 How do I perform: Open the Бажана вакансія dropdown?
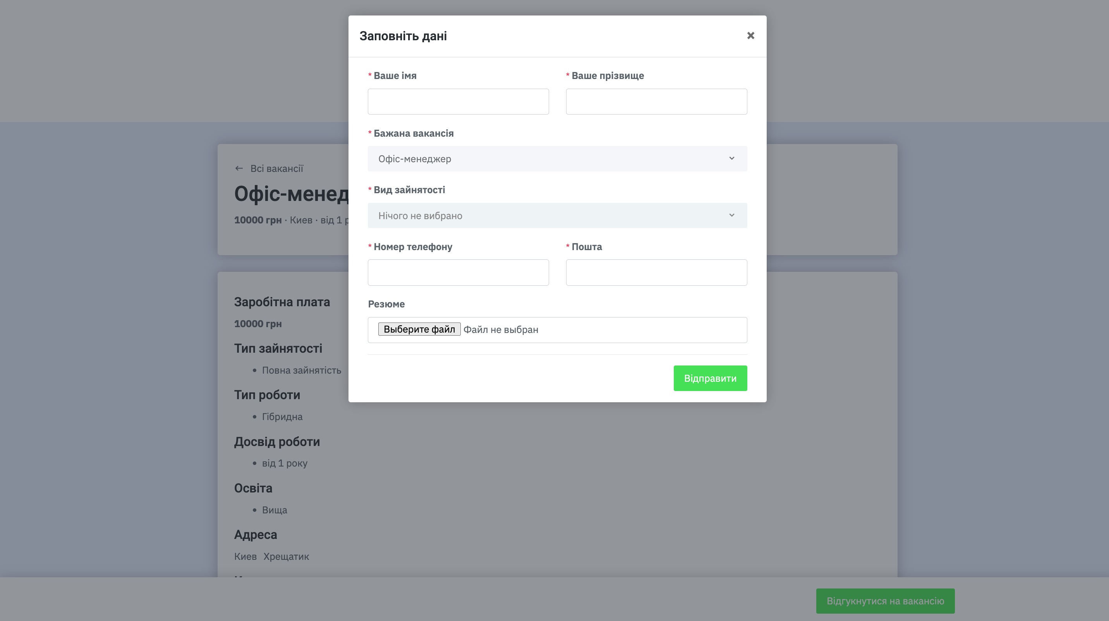coord(557,159)
